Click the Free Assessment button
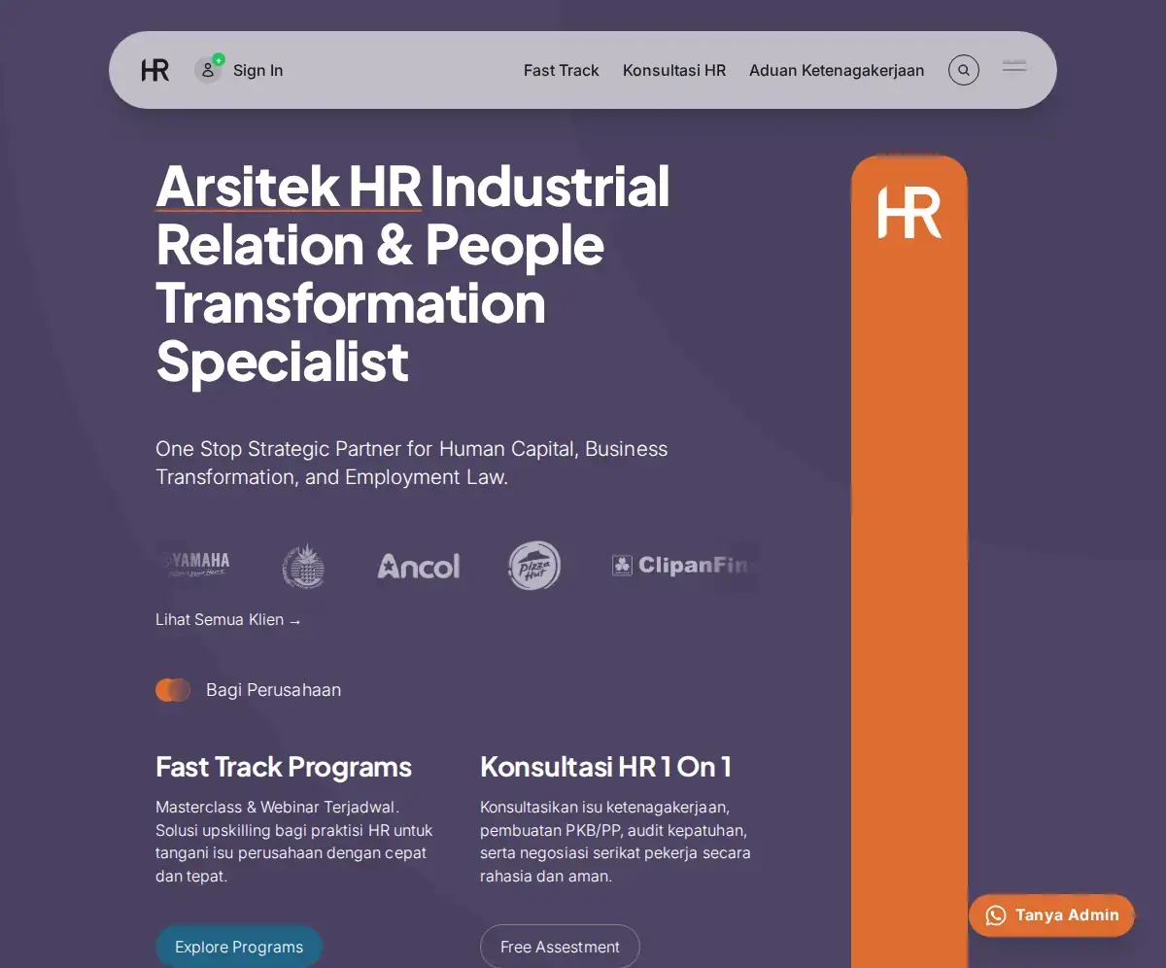This screenshot has width=1166, height=968. tap(560, 947)
